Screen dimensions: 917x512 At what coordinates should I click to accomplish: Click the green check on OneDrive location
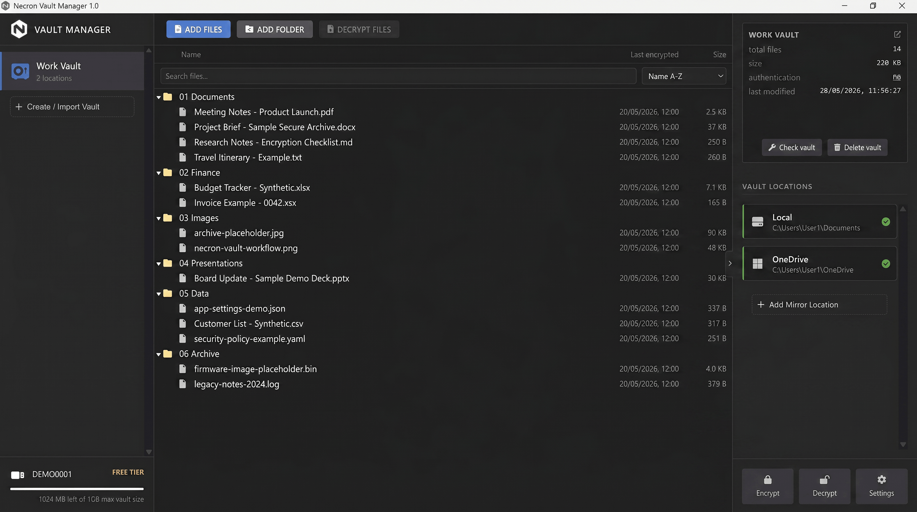886,263
